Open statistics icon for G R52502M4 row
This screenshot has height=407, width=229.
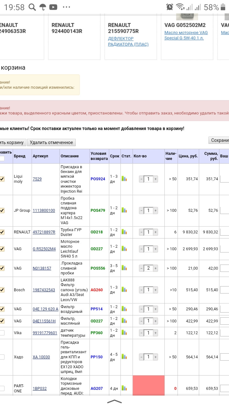tap(124, 249)
